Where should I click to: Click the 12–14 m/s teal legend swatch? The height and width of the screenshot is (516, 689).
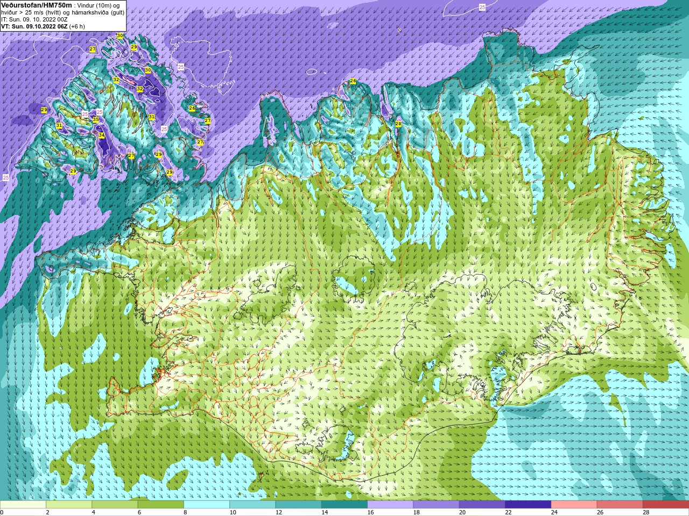[x=298, y=505]
